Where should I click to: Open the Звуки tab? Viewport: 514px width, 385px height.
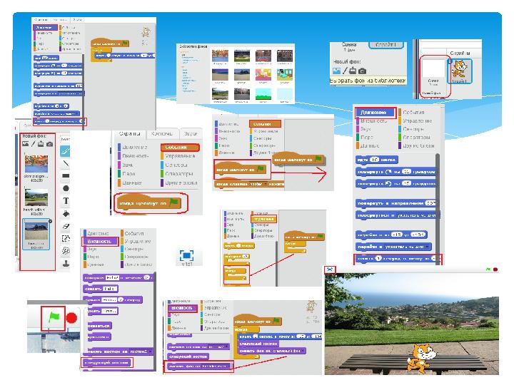click(191, 133)
